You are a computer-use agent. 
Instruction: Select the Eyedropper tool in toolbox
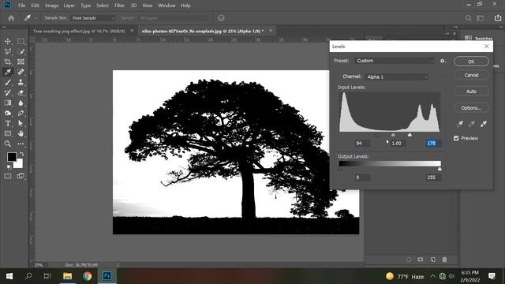pos(8,72)
